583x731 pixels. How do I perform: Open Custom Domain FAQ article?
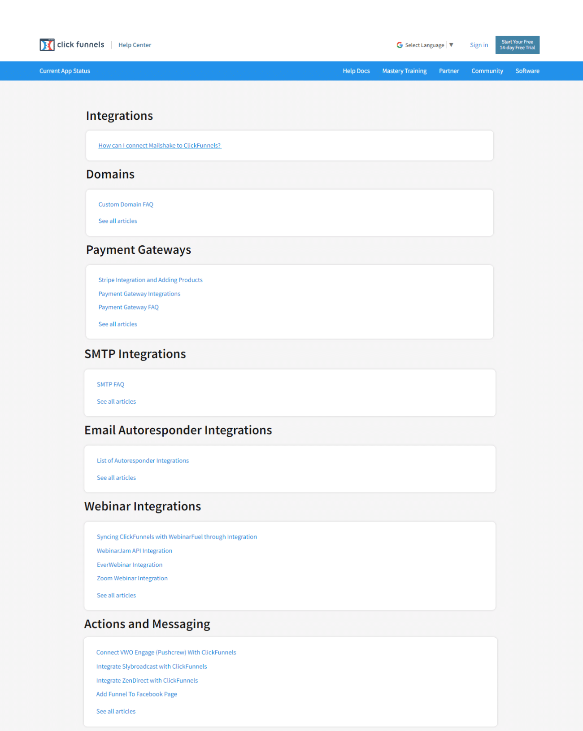pyautogui.click(x=126, y=205)
